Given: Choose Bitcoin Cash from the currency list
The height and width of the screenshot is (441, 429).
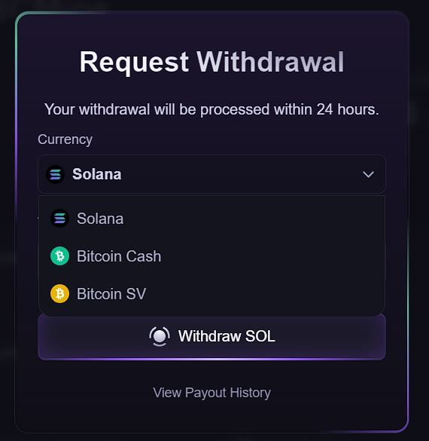Looking at the screenshot, I should (x=211, y=256).
